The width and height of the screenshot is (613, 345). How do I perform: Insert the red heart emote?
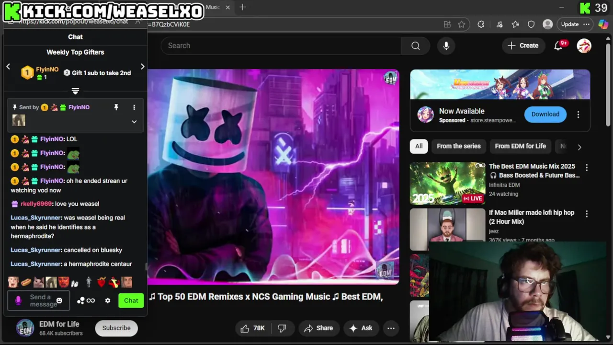pyautogui.click(x=101, y=282)
